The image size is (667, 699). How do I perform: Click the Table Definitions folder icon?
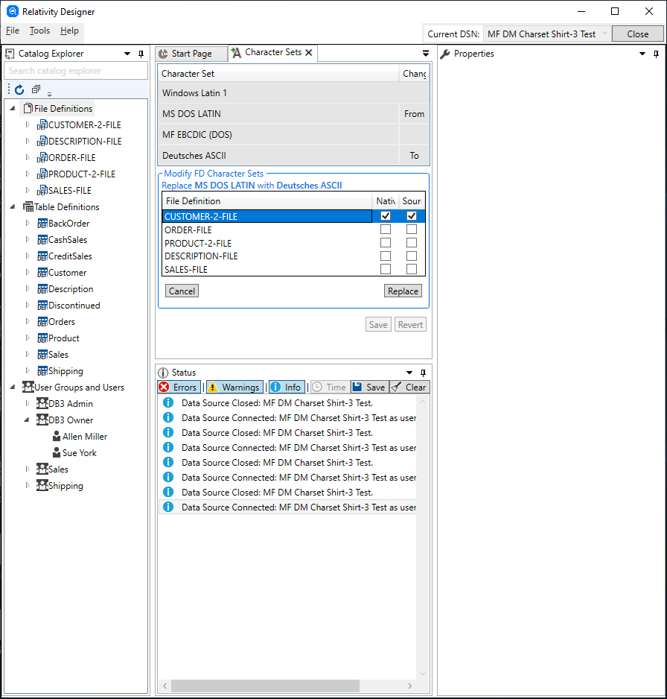28,207
